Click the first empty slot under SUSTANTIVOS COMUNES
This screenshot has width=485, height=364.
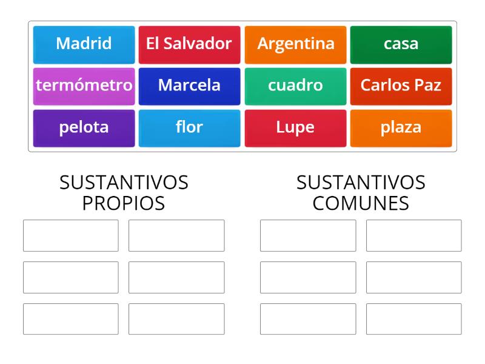pos(307,235)
